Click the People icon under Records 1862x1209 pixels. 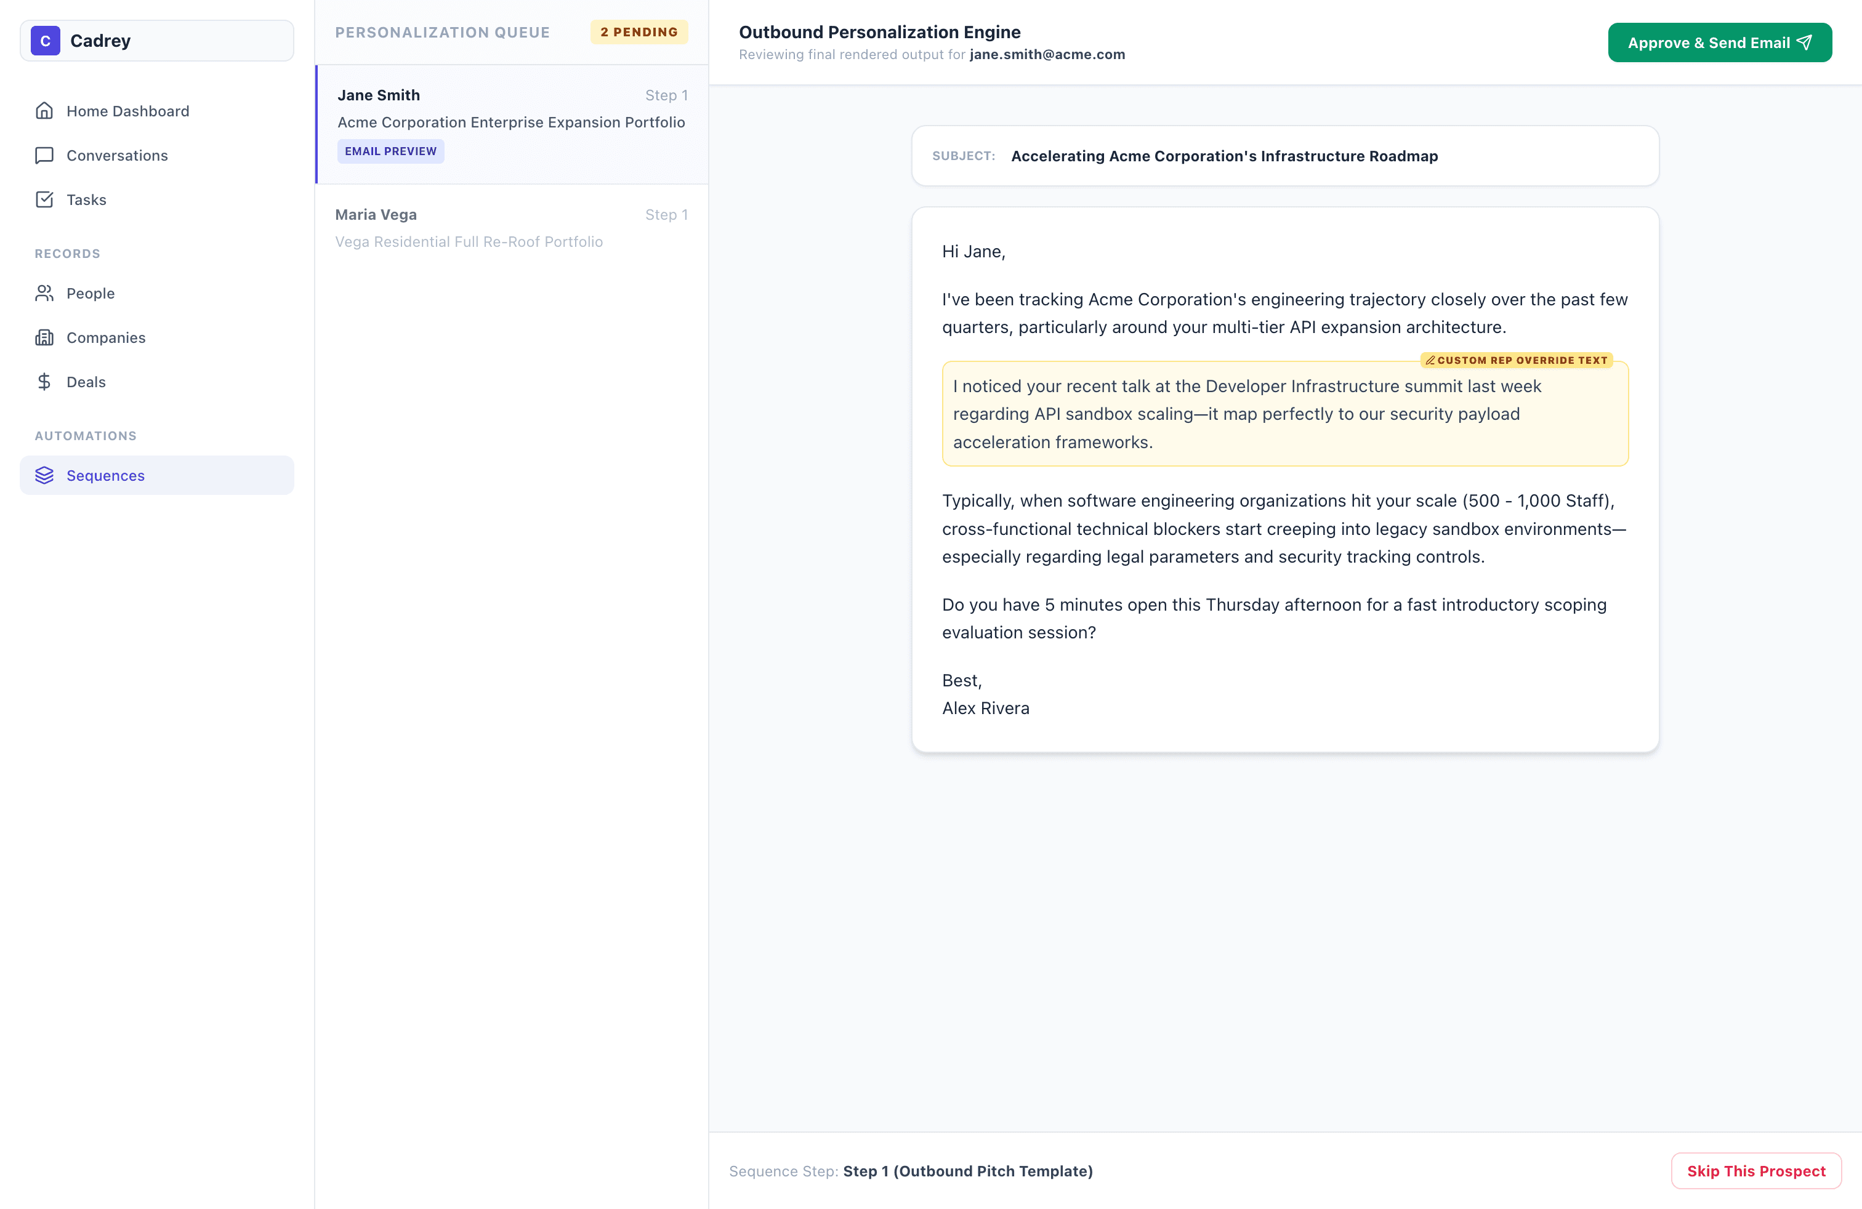click(44, 293)
